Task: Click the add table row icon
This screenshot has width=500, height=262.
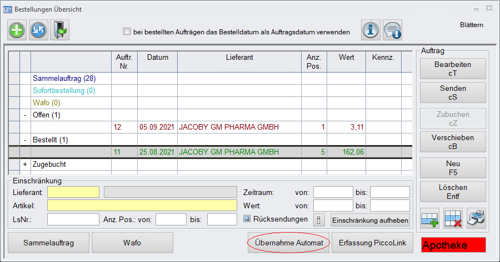Action: click(x=430, y=217)
